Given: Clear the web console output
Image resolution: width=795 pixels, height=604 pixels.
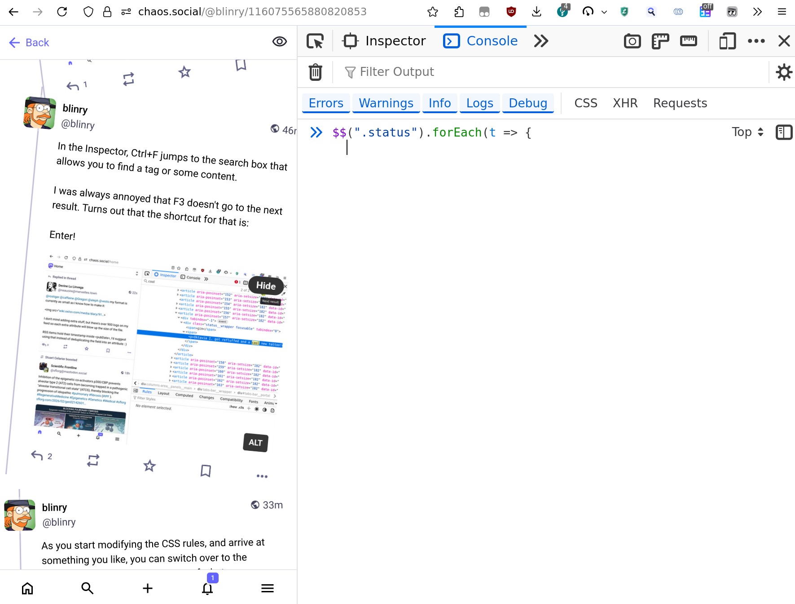Looking at the screenshot, I should click(x=315, y=72).
